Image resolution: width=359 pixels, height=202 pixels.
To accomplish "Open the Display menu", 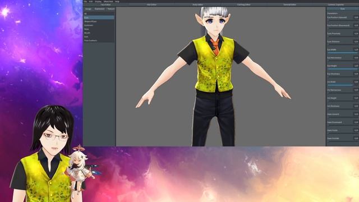I will click(x=98, y=1).
